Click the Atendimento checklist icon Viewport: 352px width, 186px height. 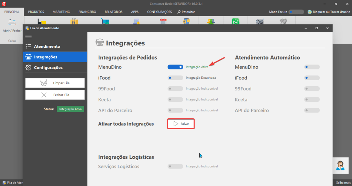[28, 46]
